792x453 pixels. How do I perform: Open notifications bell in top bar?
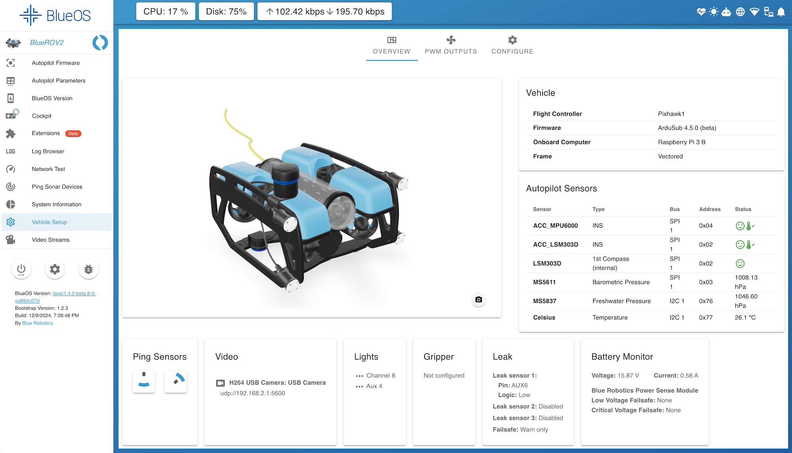tap(781, 12)
